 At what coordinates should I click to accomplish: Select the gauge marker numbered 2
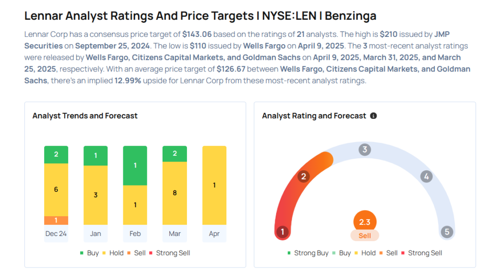coord(304,176)
